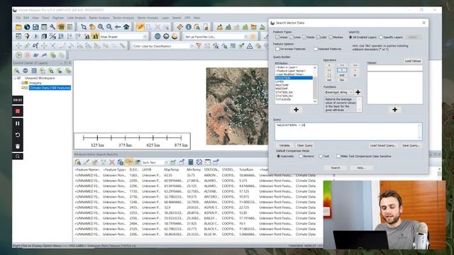Open the File menu
Viewport: 454px width, 255px height.
[18, 18]
